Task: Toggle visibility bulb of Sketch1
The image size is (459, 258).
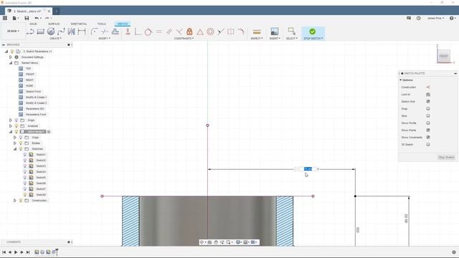Action: tap(25, 155)
